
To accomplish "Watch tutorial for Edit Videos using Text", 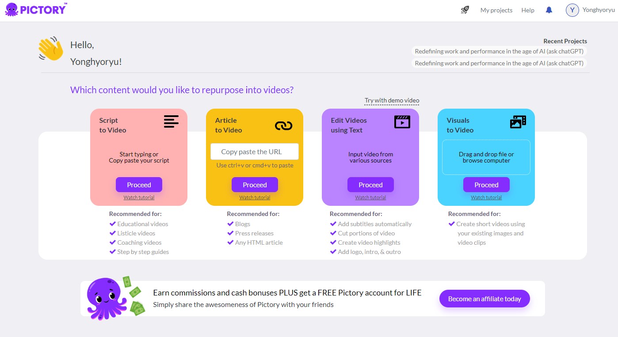I will click(x=370, y=197).
